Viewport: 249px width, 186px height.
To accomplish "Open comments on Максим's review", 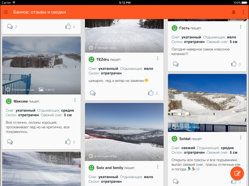I will point(10,142).
